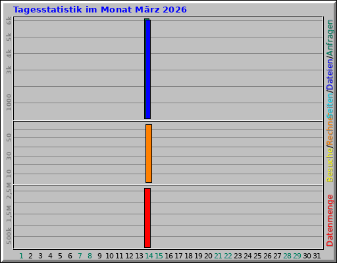Click the 6k axis label
This screenshot has height=263, width=337.
9,20
